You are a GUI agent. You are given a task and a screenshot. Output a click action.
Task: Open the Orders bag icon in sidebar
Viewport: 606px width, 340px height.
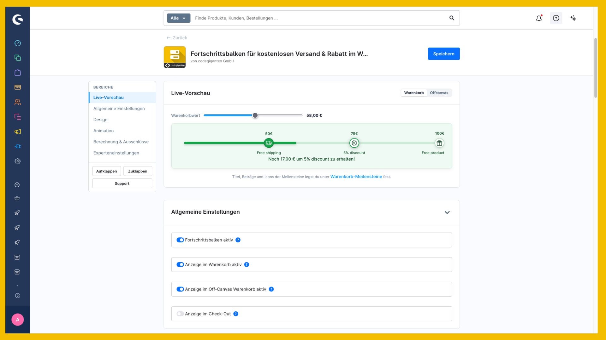[18, 73]
